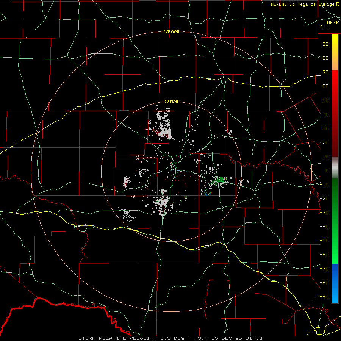This screenshot has width=341, height=341.
Task: Click the NEXR label above the scale
Action: pyautogui.click(x=333, y=22)
